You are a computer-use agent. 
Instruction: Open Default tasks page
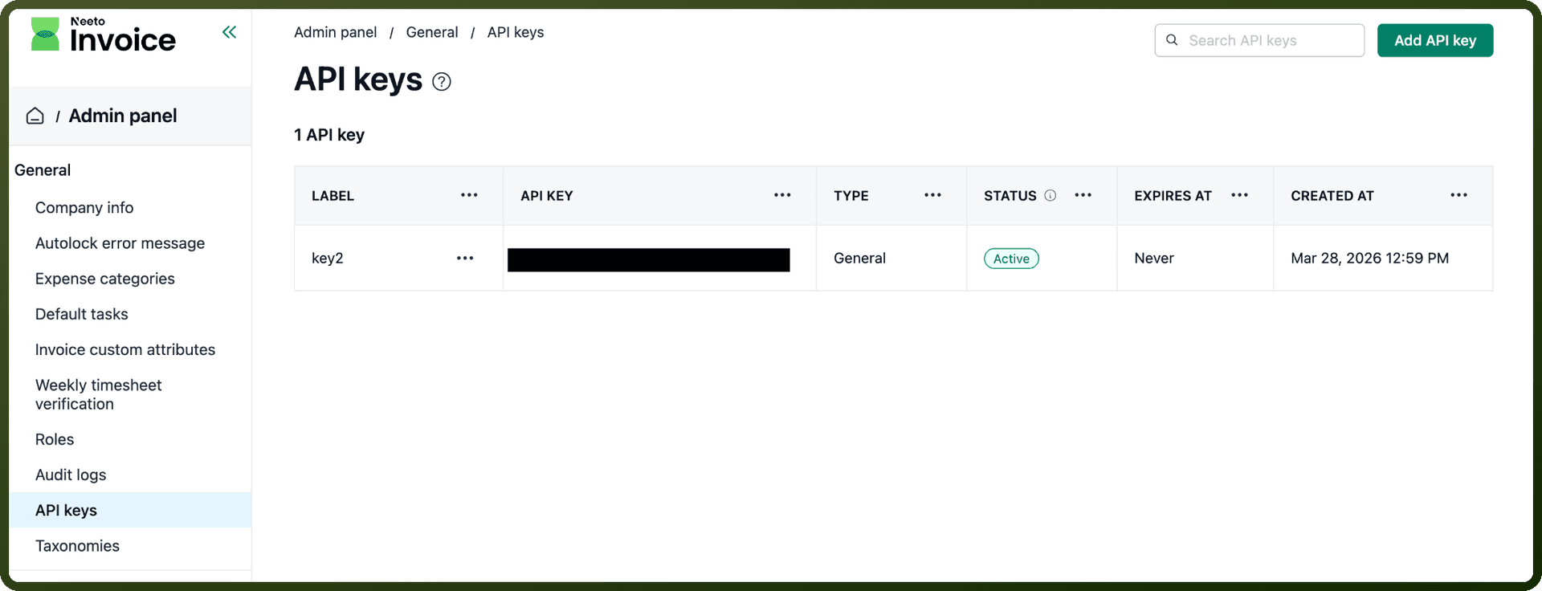point(82,314)
